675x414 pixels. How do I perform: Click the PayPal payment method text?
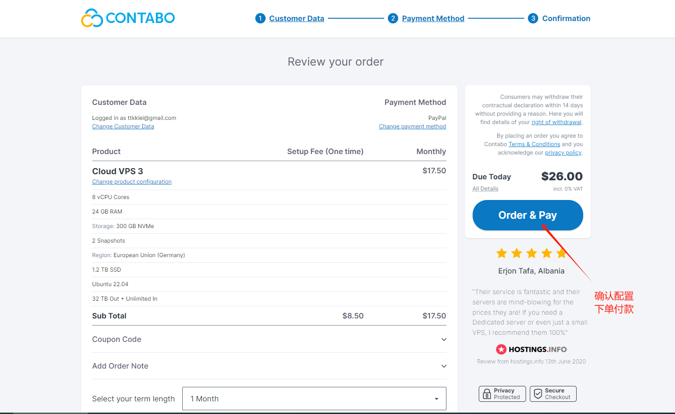pos(437,118)
